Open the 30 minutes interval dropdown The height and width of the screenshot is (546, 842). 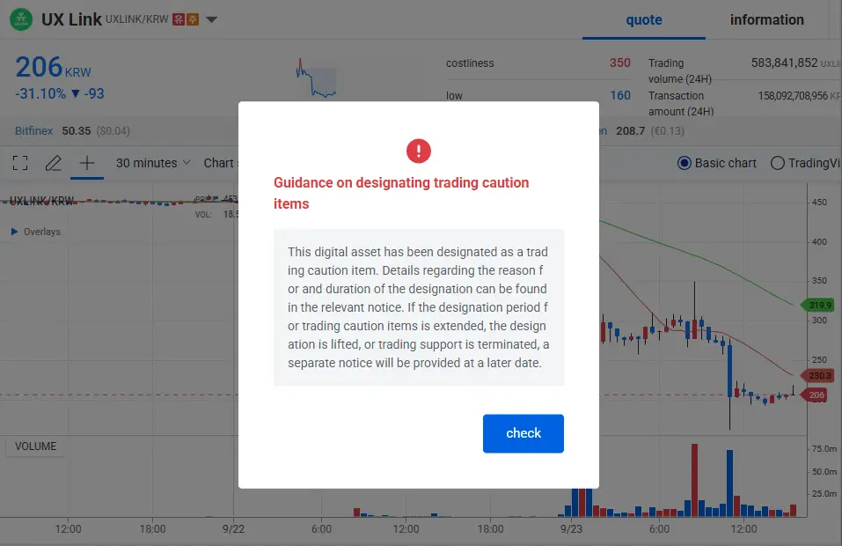point(146,163)
